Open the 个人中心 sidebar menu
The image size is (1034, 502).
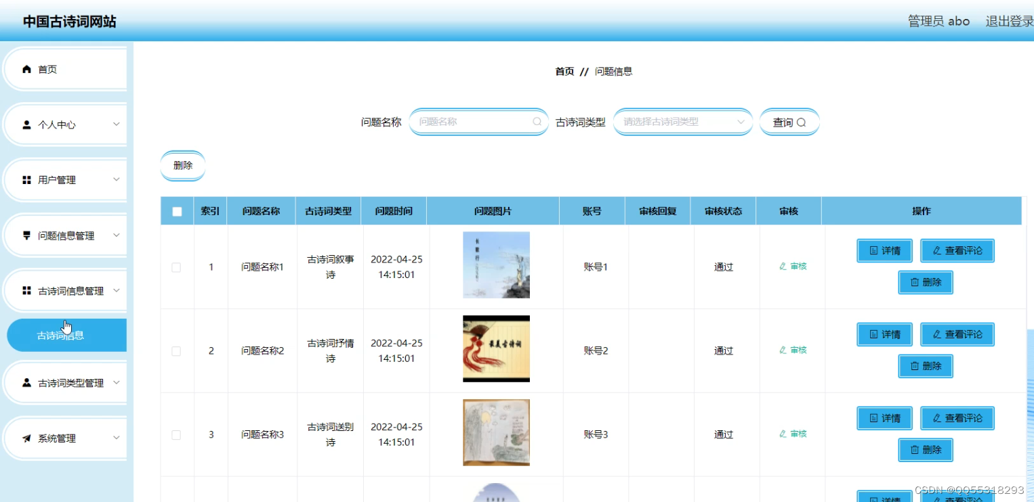click(65, 124)
